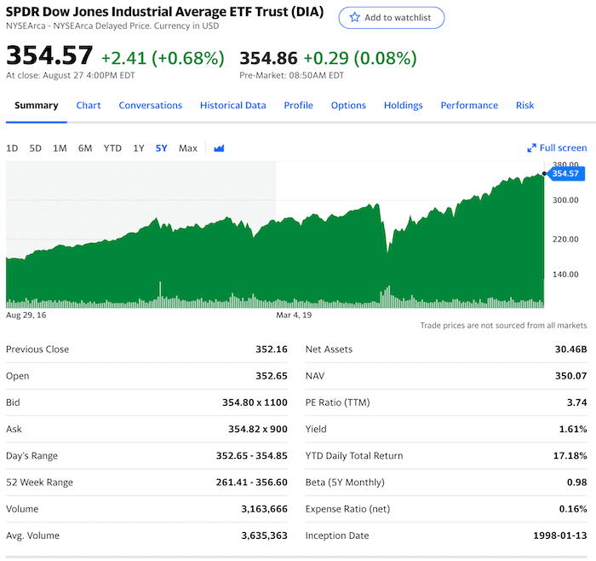Click YTD Daily Total Return value 17.18%
The width and height of the screenshot is (596, 561).
coord(570,456)
